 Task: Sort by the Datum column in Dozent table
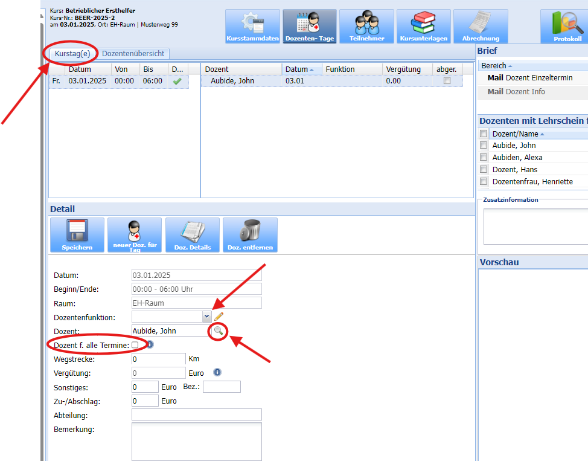pos(301,69)
